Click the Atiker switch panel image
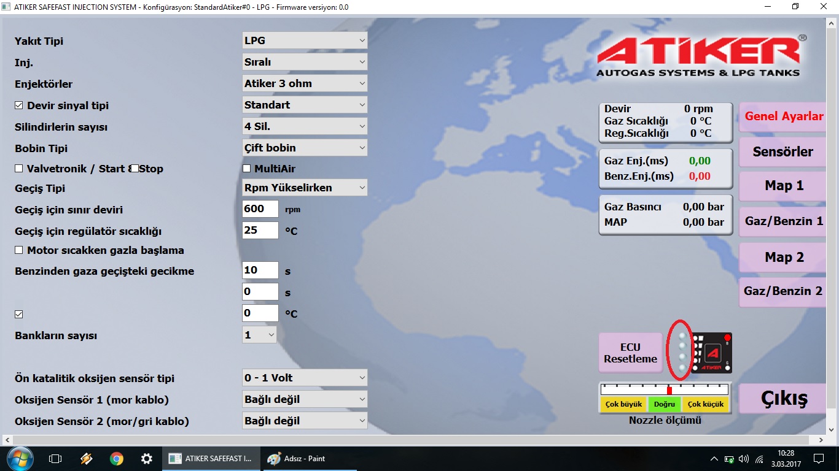This screenshot has width=839, height=471. coord(712,353)
